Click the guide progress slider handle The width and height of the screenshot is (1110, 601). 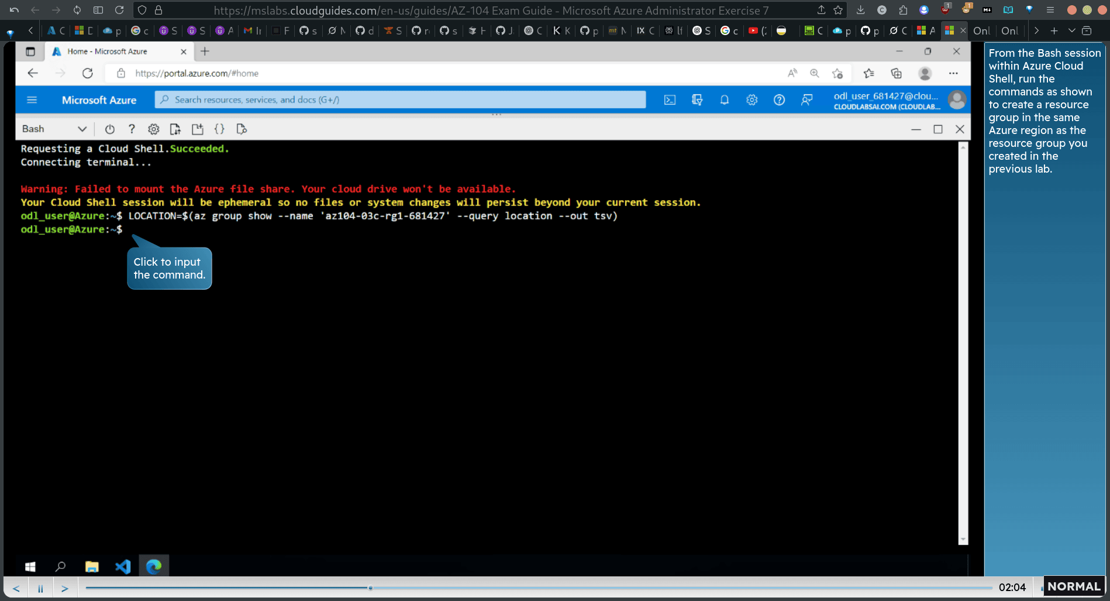pos(370,588)
